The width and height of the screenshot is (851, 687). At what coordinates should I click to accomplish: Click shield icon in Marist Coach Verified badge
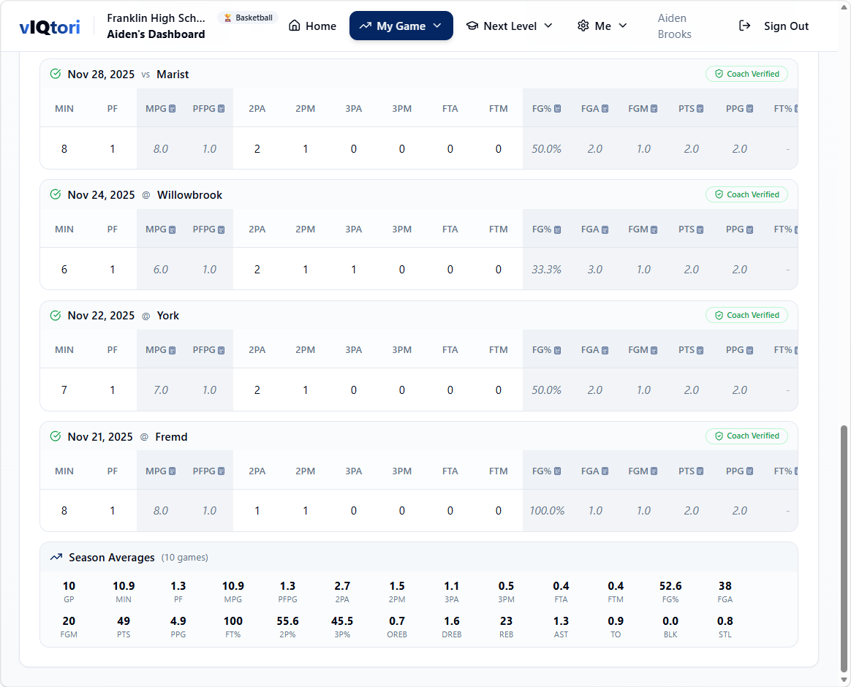click(719, 74)
